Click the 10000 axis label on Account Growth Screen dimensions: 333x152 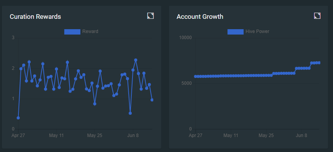click(185, 38)
